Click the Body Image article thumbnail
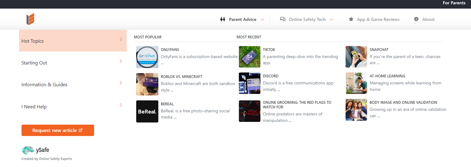Image resolution: width=471 pixels, height=167 pixels. pos(356,110)
